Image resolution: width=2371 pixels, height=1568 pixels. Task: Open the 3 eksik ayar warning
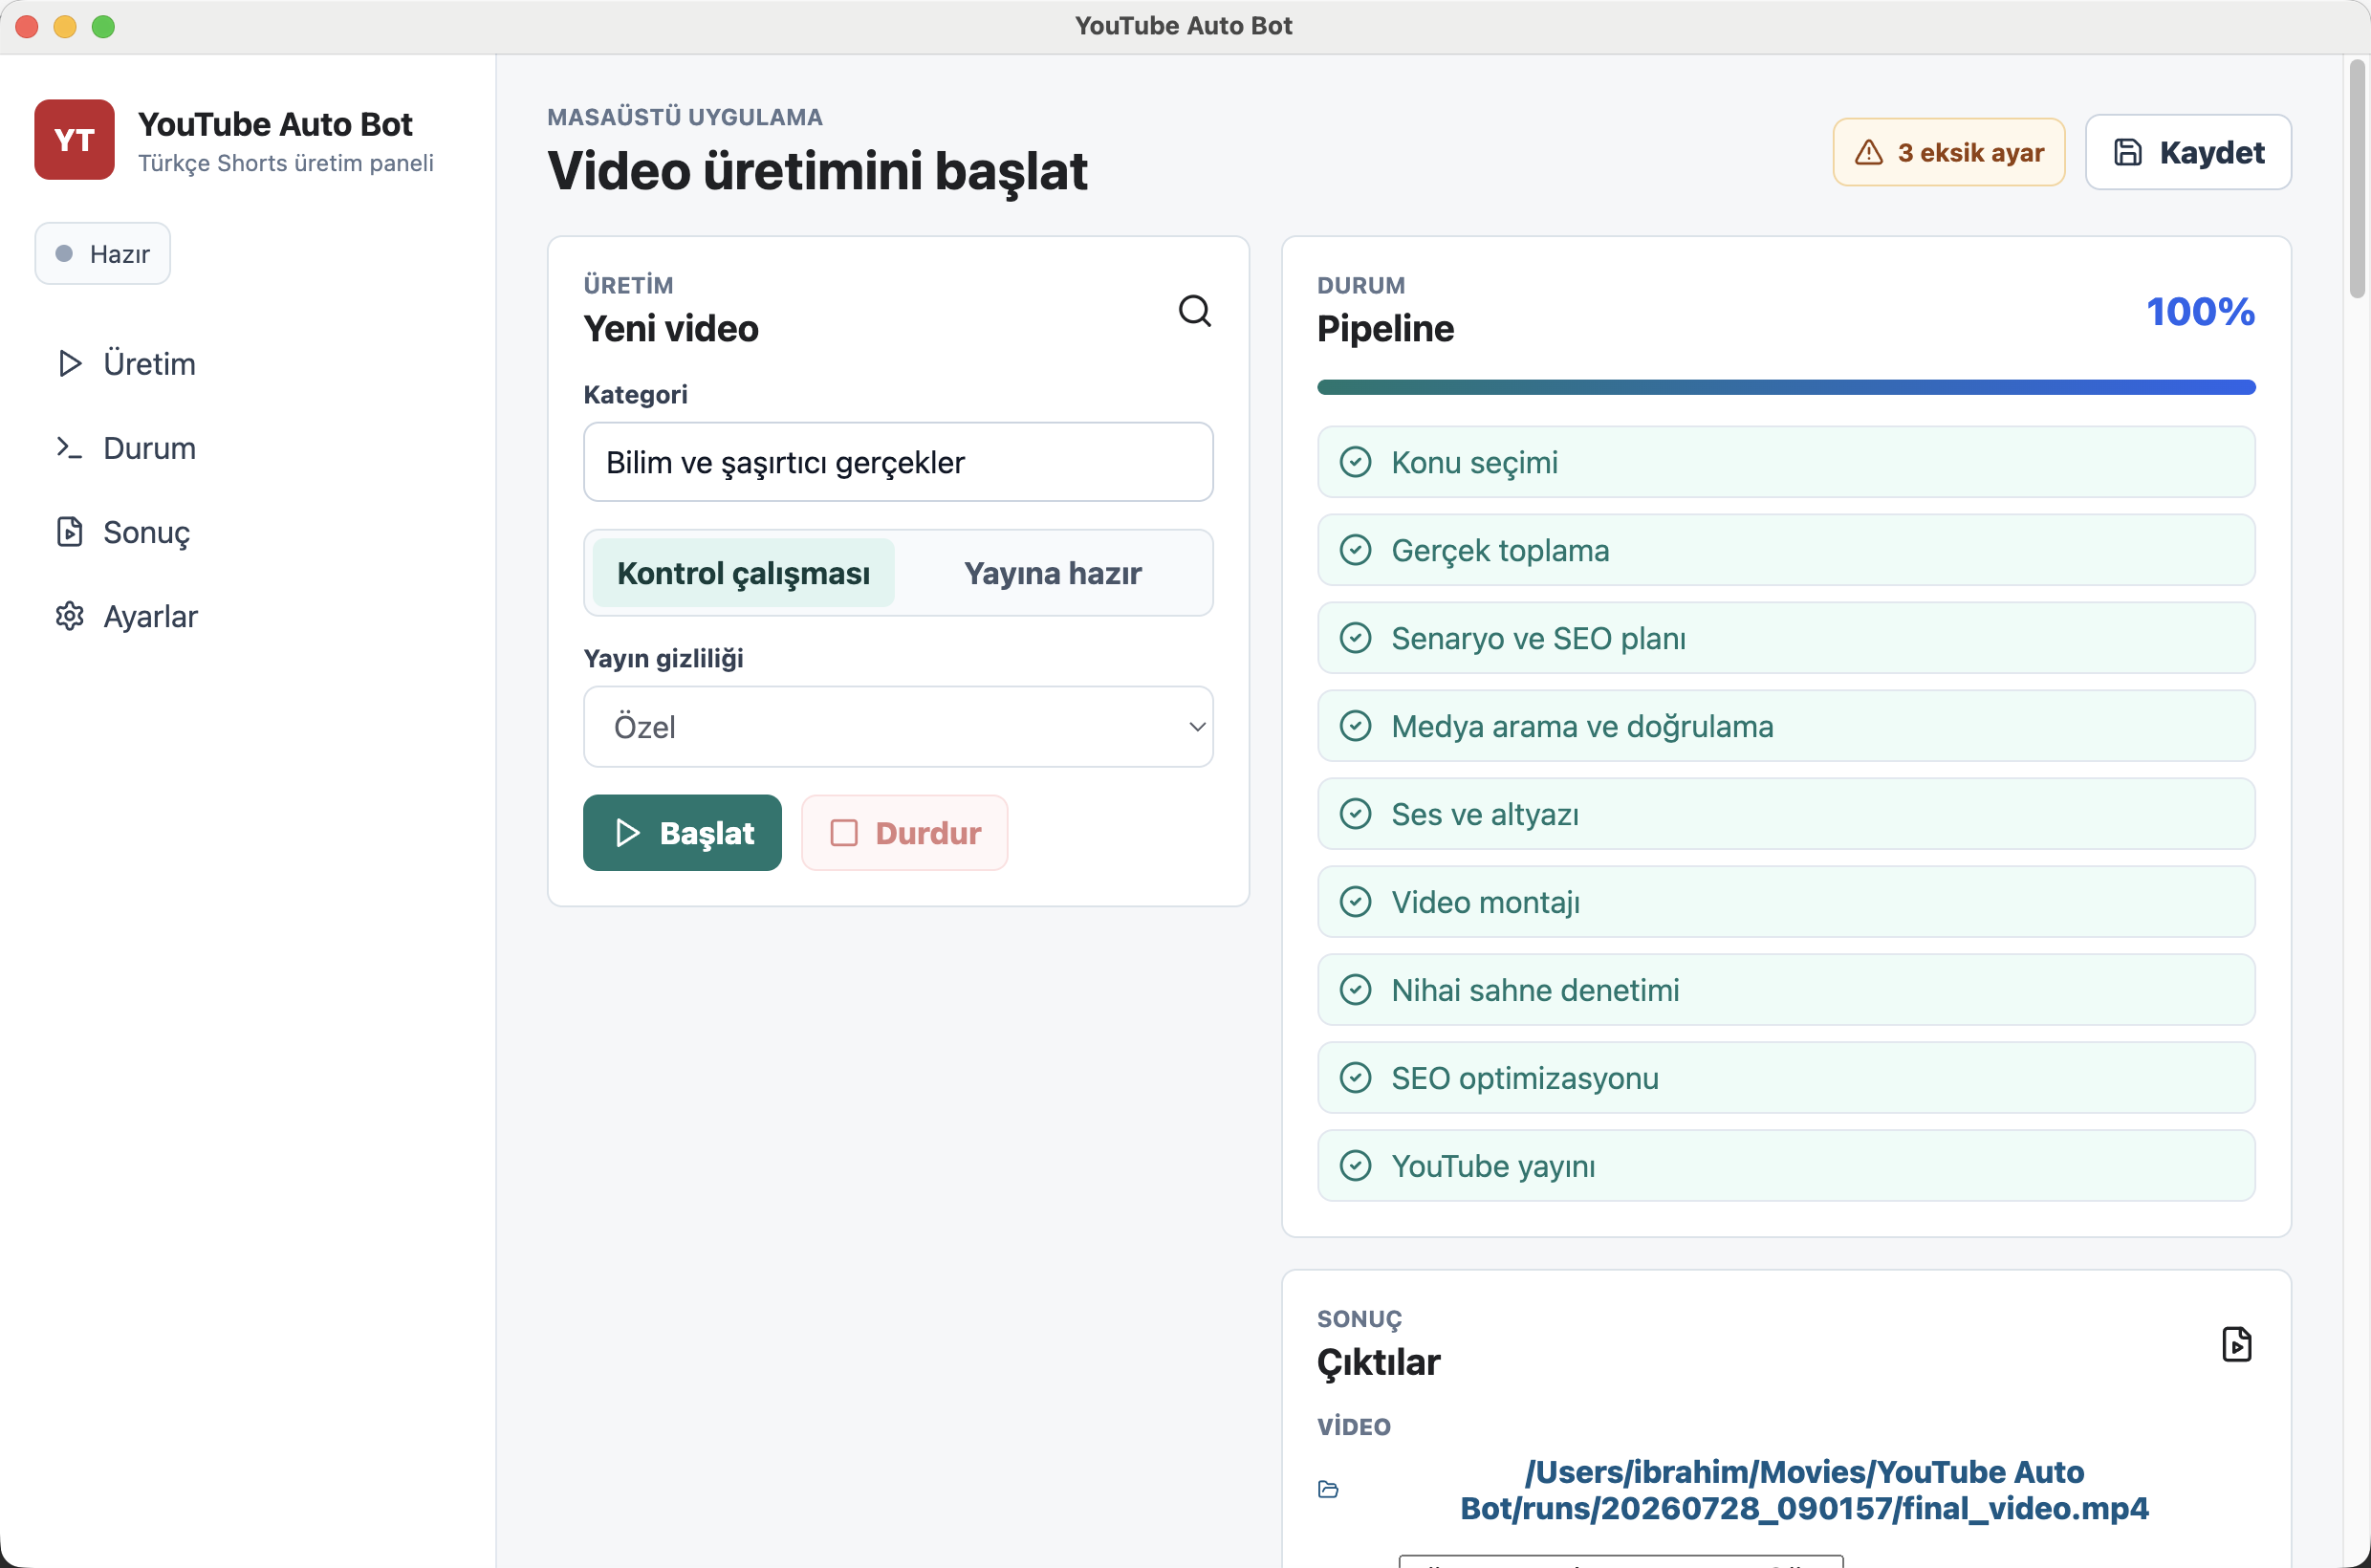click(1948, 152)
